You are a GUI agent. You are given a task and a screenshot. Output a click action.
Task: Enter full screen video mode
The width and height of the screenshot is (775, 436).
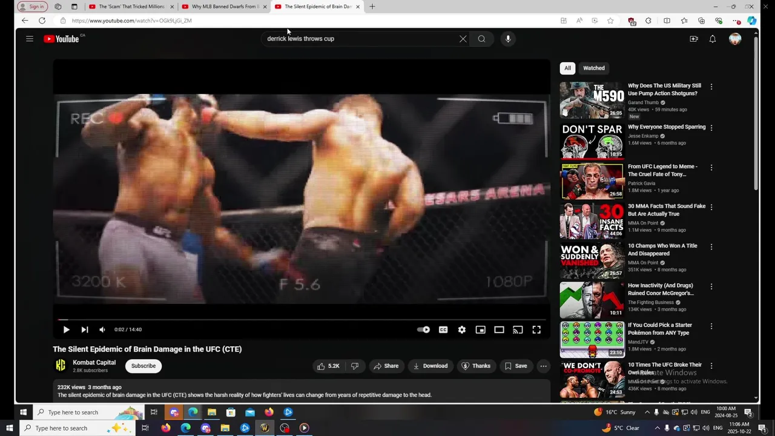[536, 329]
